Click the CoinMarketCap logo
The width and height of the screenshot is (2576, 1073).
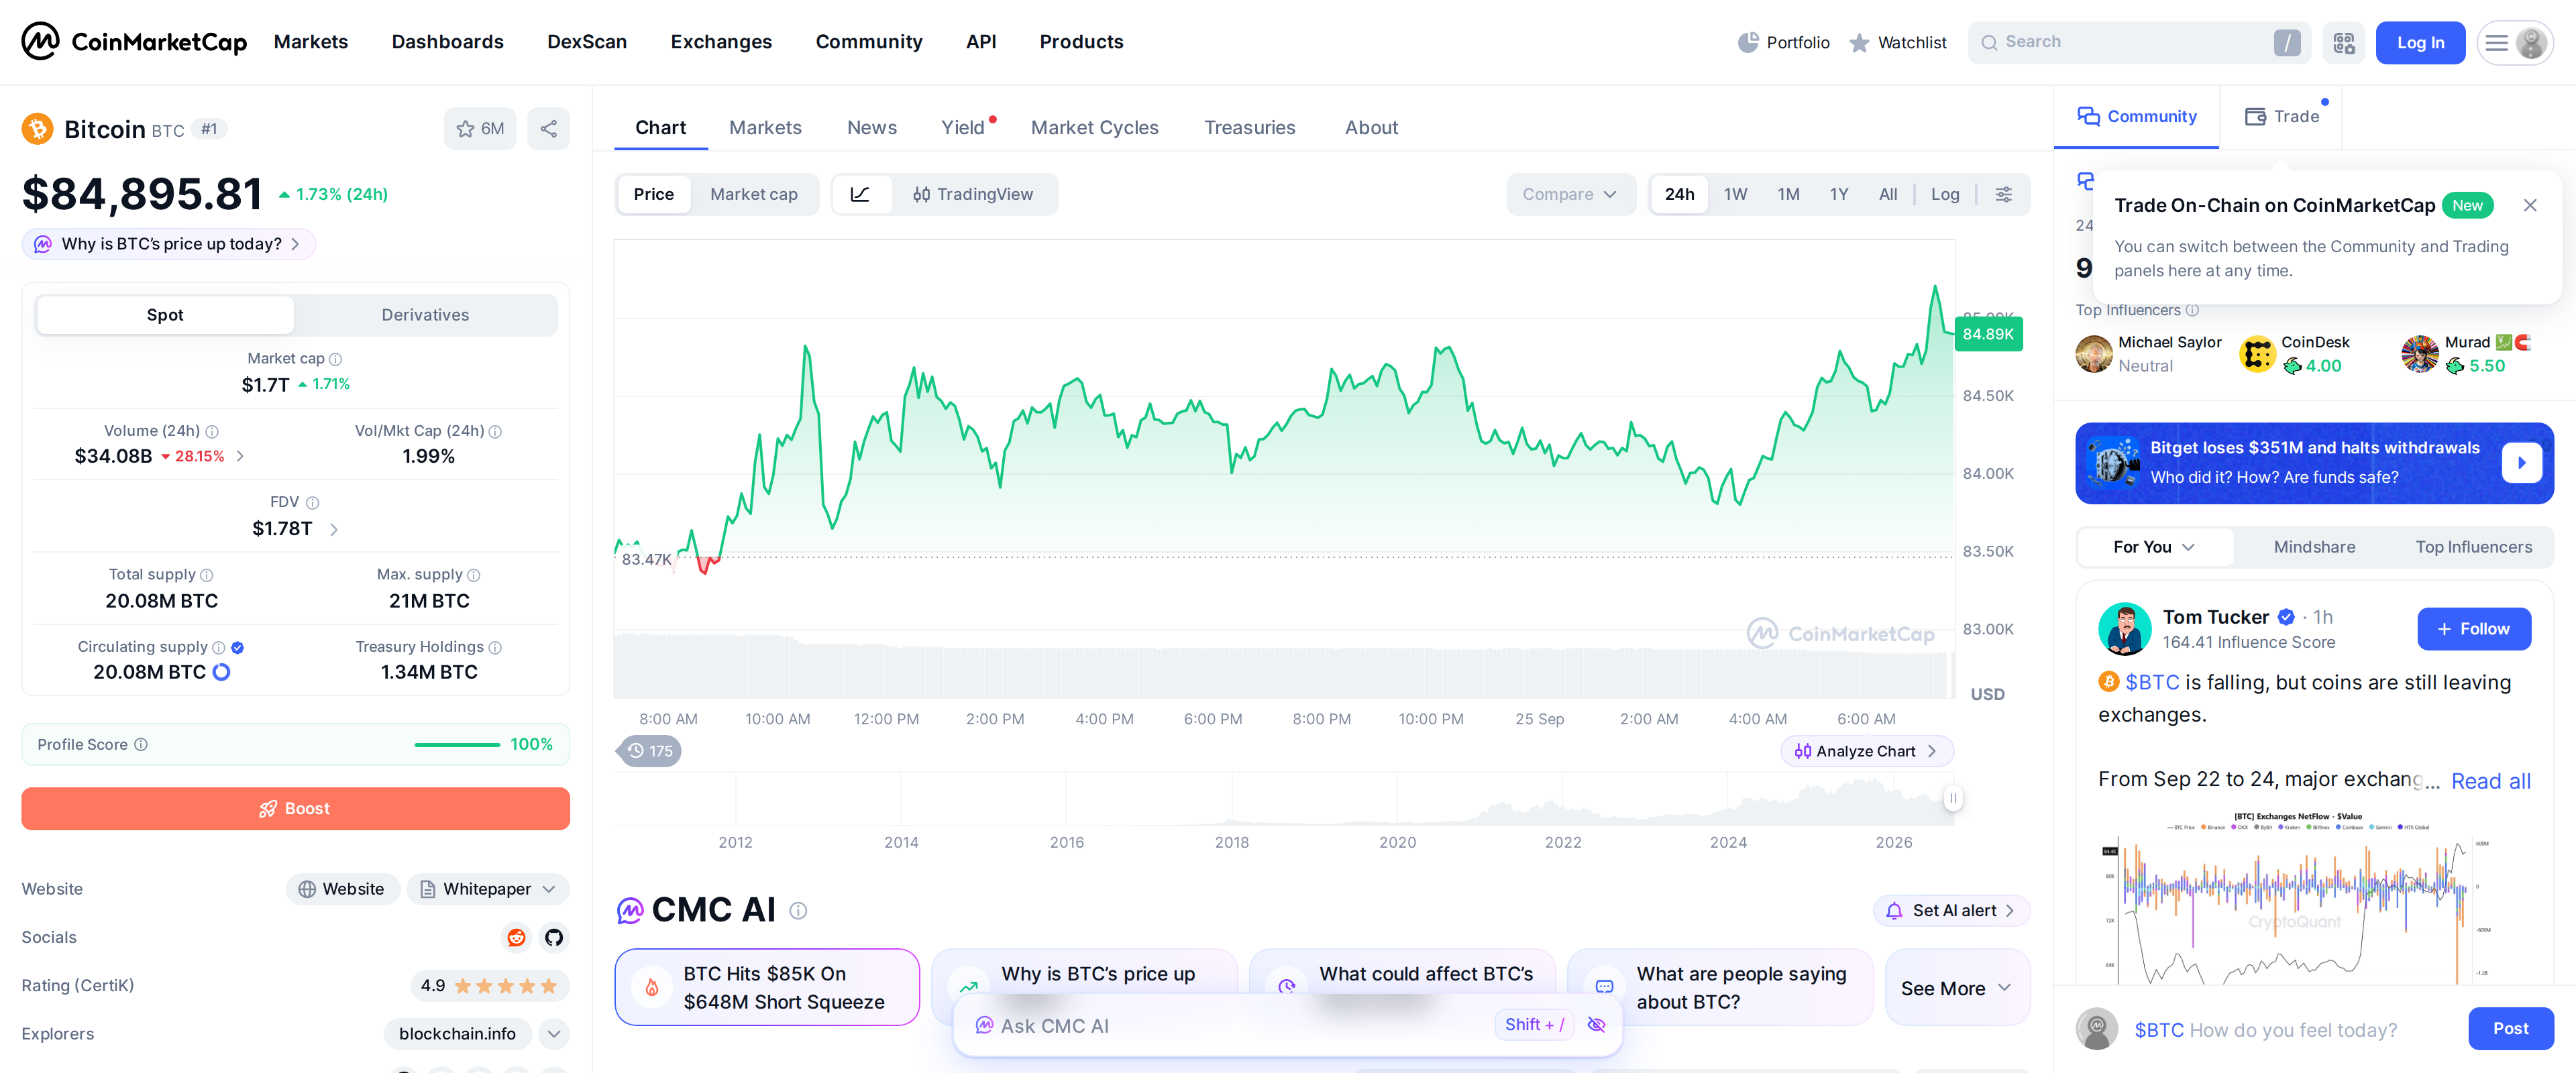[x=134, y=41]
